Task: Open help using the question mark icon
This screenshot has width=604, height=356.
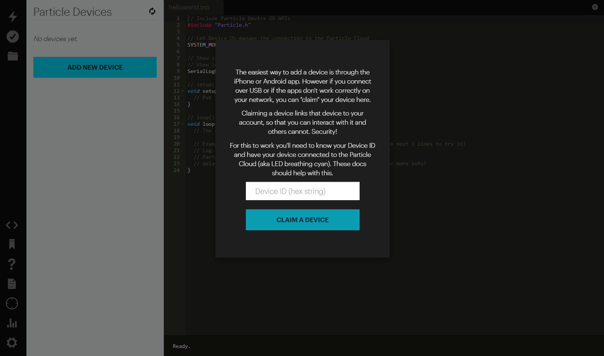Action: coord(11,264)
